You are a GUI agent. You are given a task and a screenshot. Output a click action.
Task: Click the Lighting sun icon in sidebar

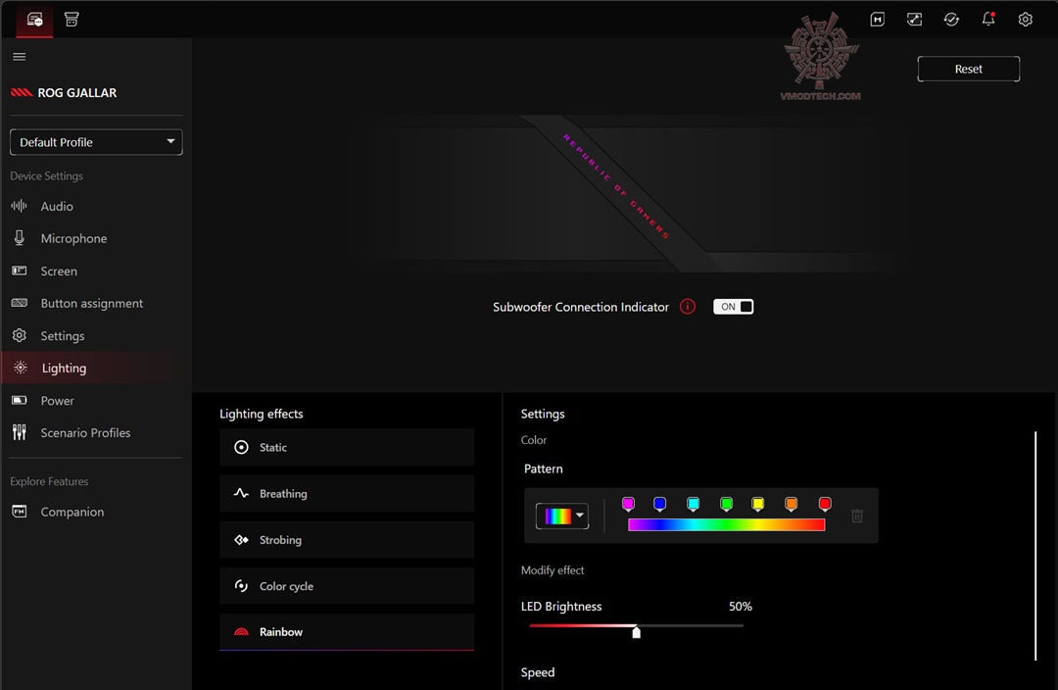[x=21, y=368]
